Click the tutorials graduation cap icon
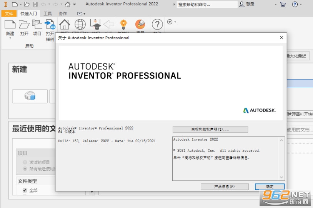The width and height of the screenshot is (313, 208). pos(96,24)
